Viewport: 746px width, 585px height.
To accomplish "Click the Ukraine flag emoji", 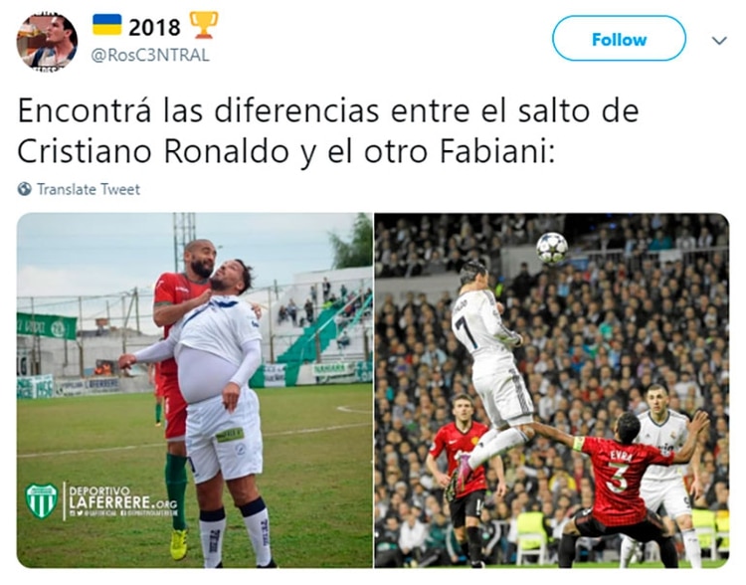I will click(x=107, y=25).
